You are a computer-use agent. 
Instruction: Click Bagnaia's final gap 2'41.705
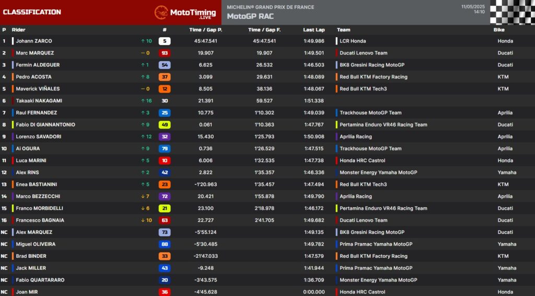tap(264, 220)
